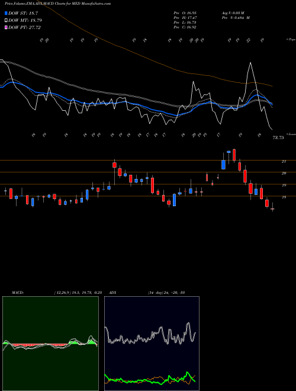Viewport: 296px width, 391px height.
Task: Click the 'Pre H: 17.47' high value
Action: (185, 18)
